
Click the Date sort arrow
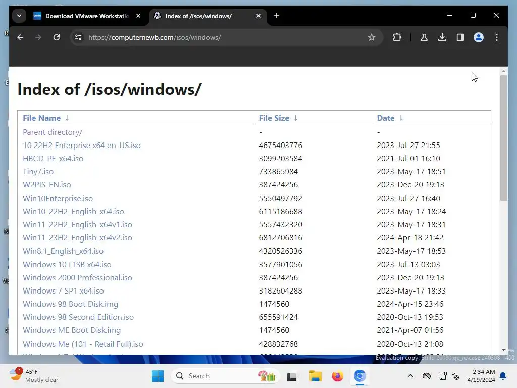coord(401,118)
